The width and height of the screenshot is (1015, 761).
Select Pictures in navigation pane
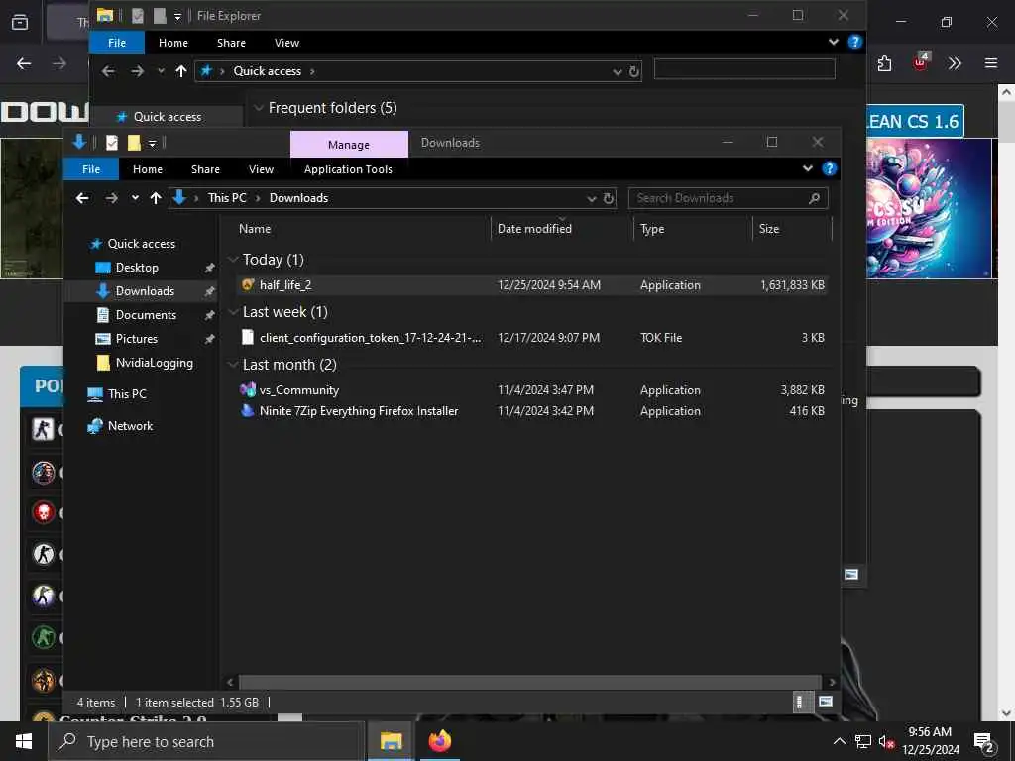point(136,339)
